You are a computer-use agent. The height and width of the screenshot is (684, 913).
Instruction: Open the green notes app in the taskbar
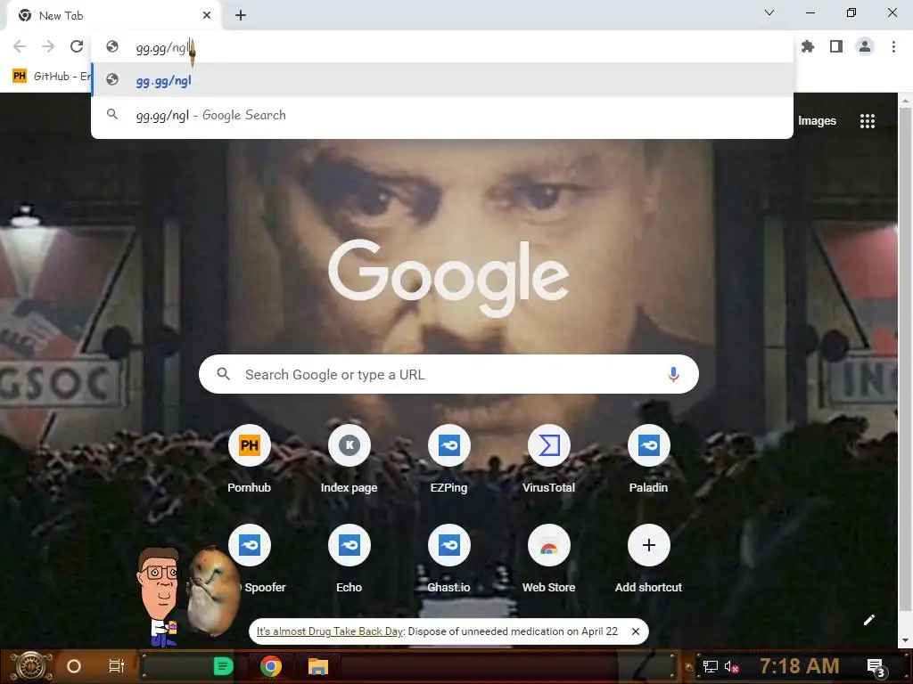point(223,666)
